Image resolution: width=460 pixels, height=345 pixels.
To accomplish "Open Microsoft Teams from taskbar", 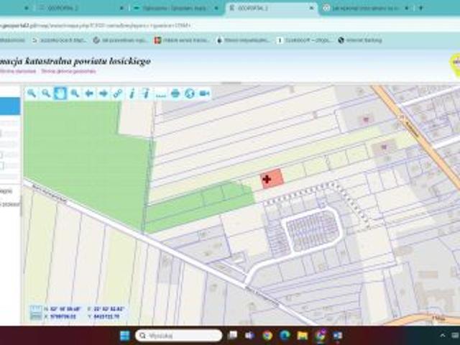I will pyautogui.click(x=249, y=336).
